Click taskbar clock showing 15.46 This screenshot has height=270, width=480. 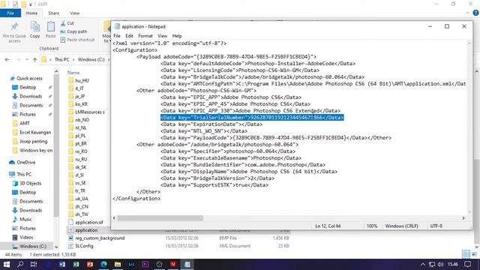click(x=453, y=264)
